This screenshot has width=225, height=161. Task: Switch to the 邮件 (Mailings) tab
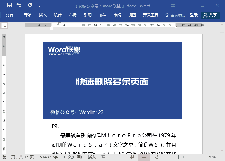[x=103, y=15]
